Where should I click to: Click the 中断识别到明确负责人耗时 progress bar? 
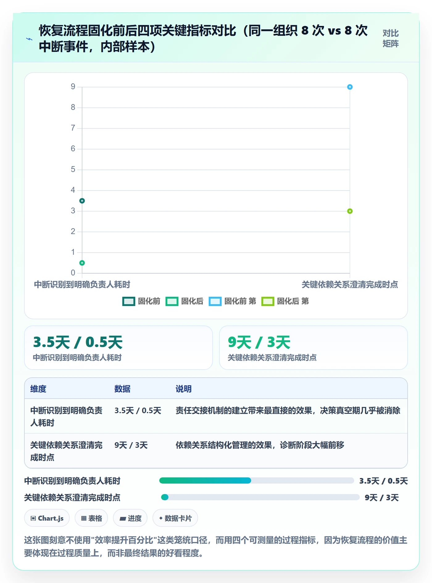(256, 480)
